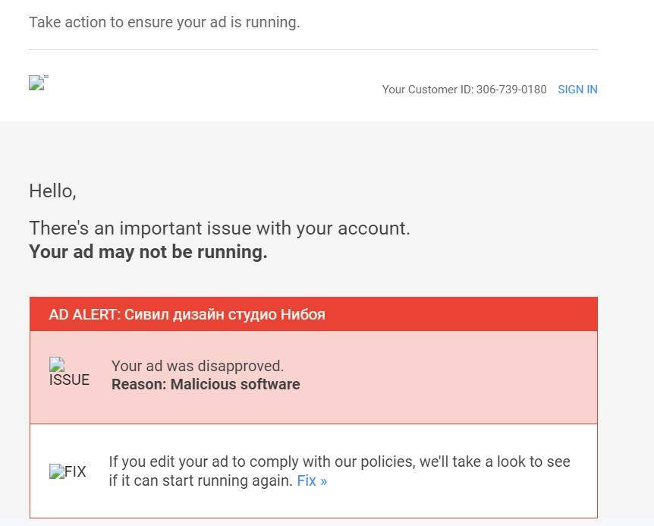654x526 pixels.
Task: Click the 'Hello,' greeting text
Action: pos(52,191)
